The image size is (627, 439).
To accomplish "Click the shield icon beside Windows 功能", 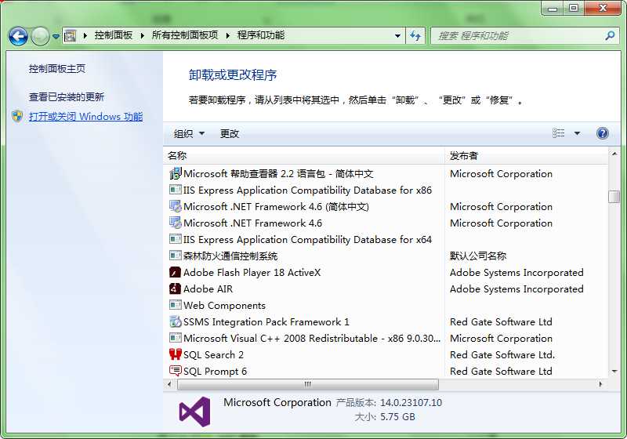I will (x=17, y=116).
